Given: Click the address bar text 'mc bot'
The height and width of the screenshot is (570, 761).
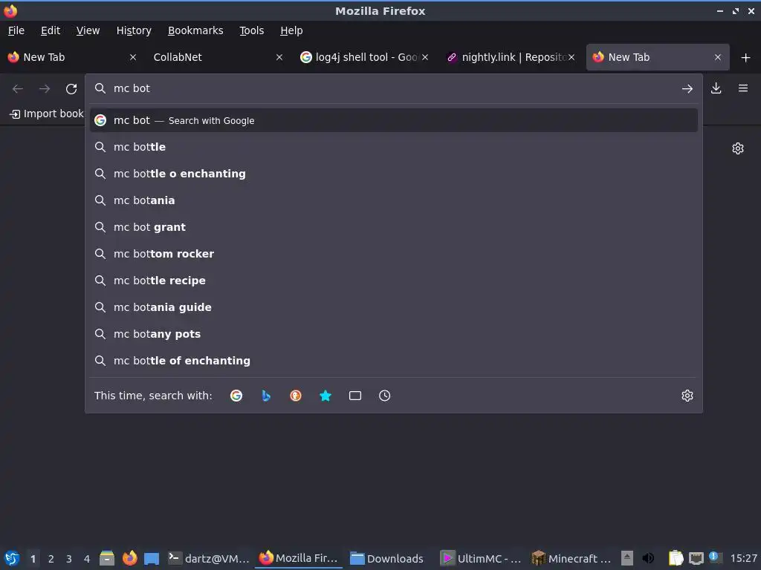Looking at the screenshot, I should point(132,88).
